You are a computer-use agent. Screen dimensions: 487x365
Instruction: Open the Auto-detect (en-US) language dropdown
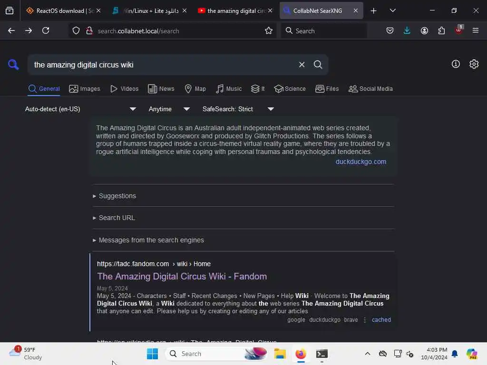[x=81, y=109]
